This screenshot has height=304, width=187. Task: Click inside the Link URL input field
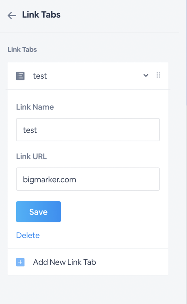coord(88,179)
